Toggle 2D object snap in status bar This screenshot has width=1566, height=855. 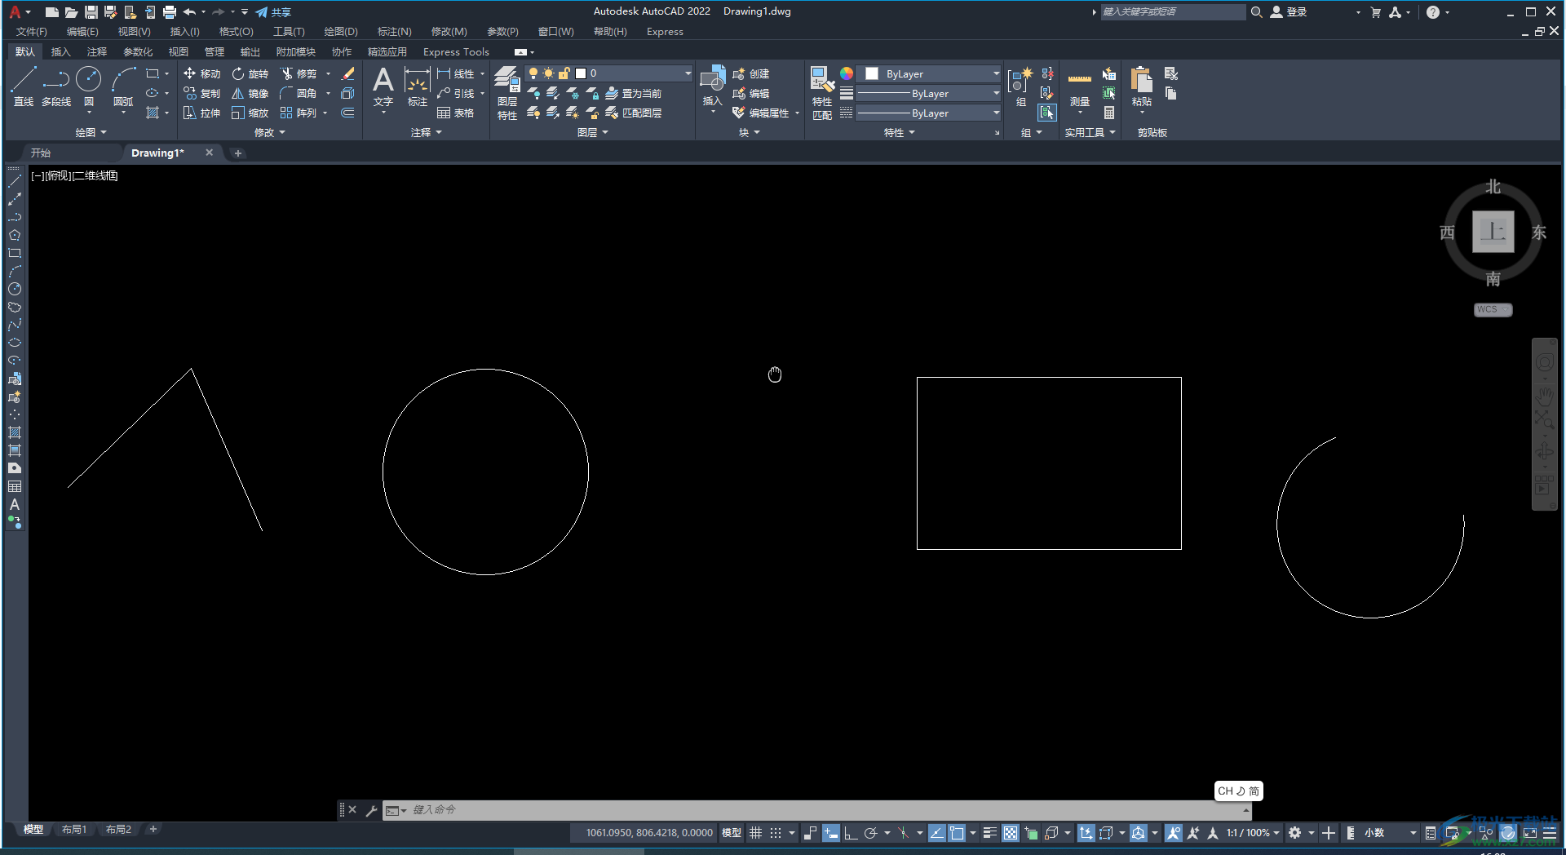point(957,833)
